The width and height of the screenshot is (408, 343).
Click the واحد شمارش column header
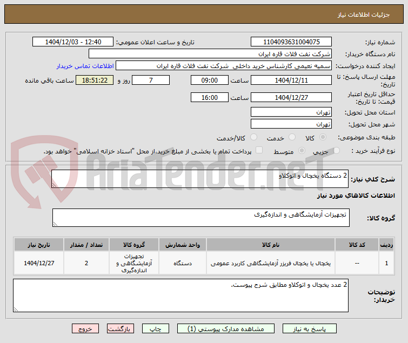[x=183, y=245]
